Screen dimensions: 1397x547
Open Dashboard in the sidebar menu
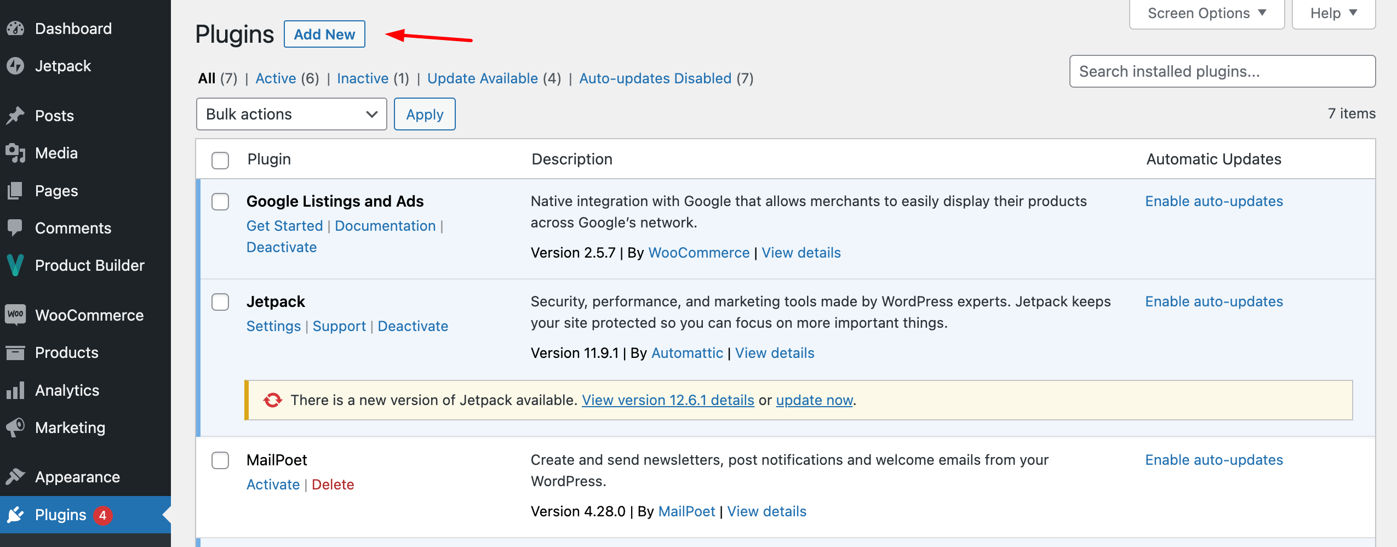[x=73, y=29]
